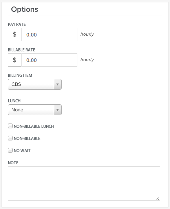Click the Lunch dropdown arrow
This screenshot has width=170, height=209.
58,110
